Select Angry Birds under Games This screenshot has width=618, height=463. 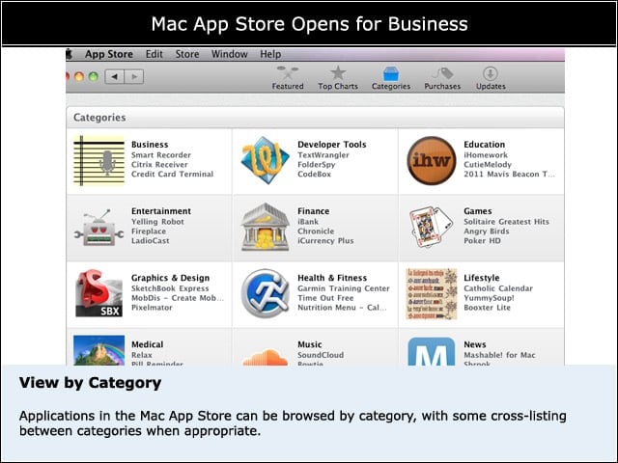coord(487,231)
